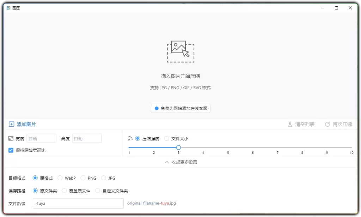361x217 pixels.
Task: Click the image icon in the drop zone
Action: pyautogui.click(x=180, y=52)
